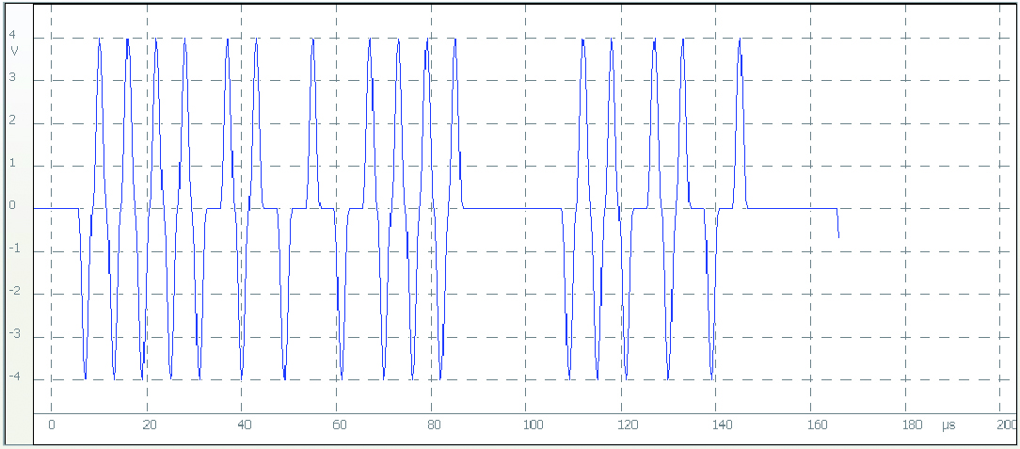Viewport: 1020px width, 449px height.
Task: Click the 200 label on the time axis
Action: pyautogui.click(x=1008, y=425)
